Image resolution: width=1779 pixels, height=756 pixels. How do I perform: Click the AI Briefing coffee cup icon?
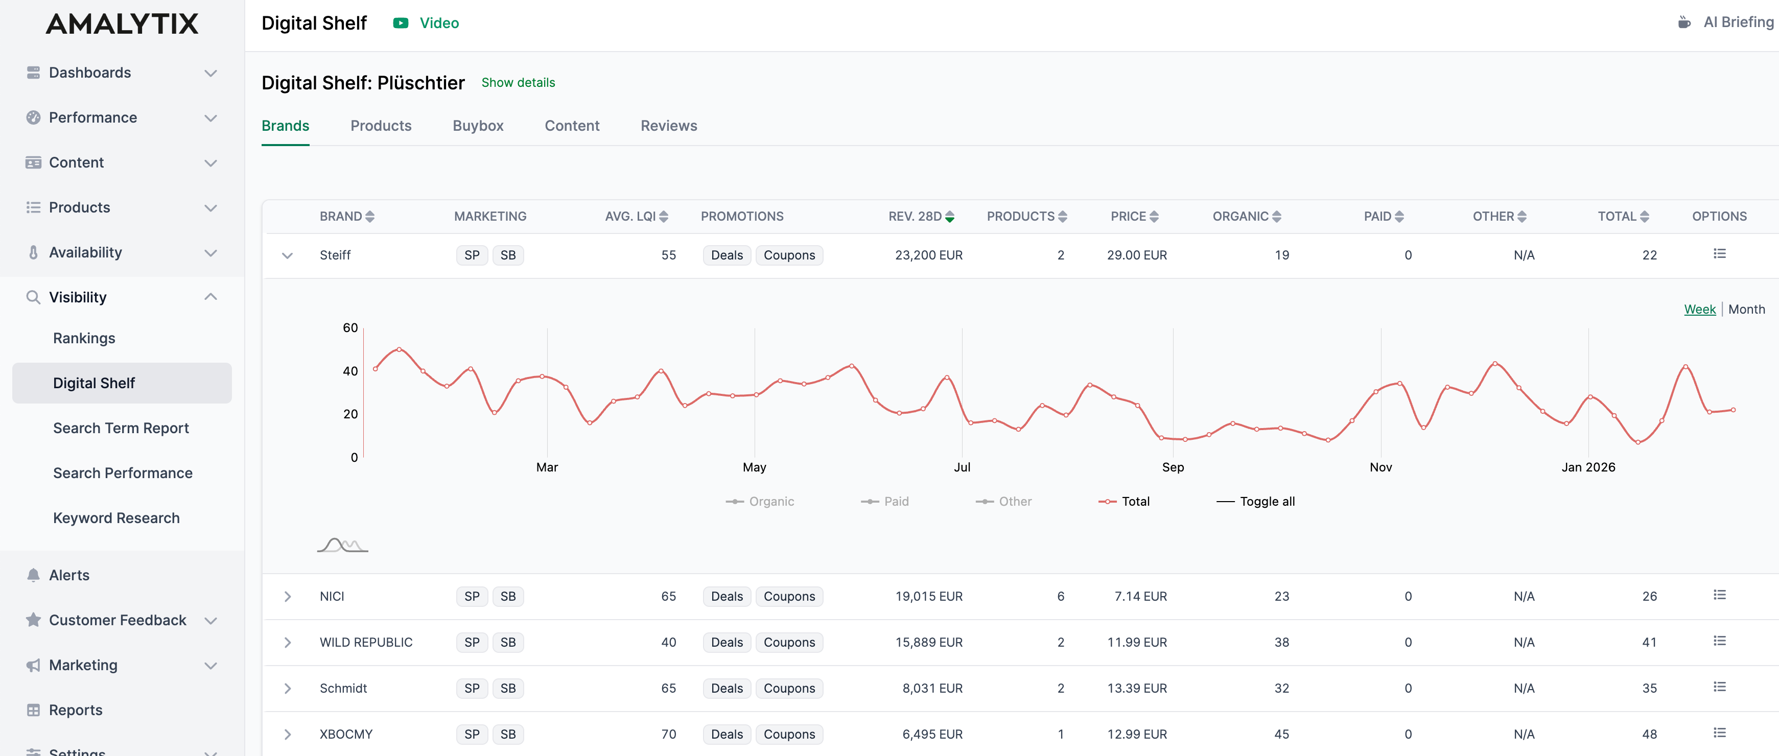[1684, 23]
